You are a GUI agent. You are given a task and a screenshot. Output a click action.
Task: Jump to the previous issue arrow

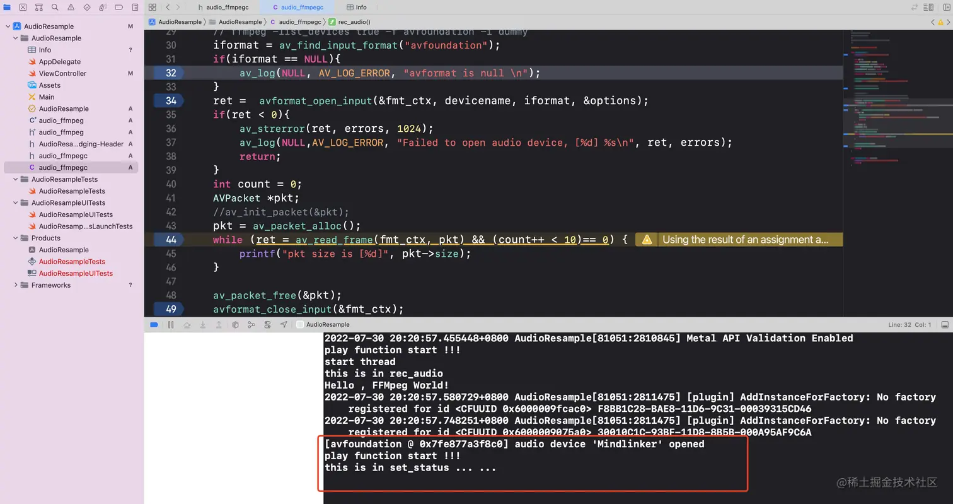(933, 22)
